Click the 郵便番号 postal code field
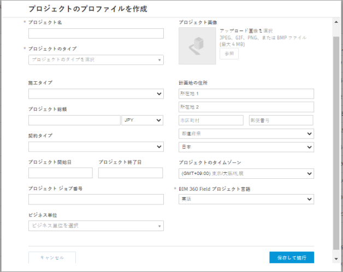Image resolution: width=343 pixels, height=272 pixels. coord(281,120)
